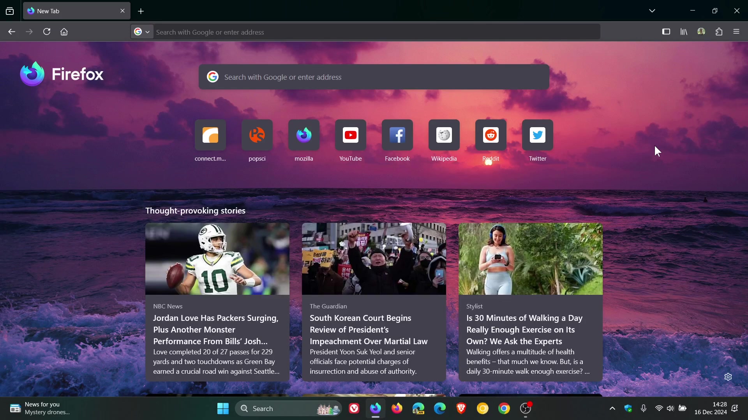The width and height of the screenshot is (748, 420).
Task: Click the microphone tray icon
Action: pos(644,409)
